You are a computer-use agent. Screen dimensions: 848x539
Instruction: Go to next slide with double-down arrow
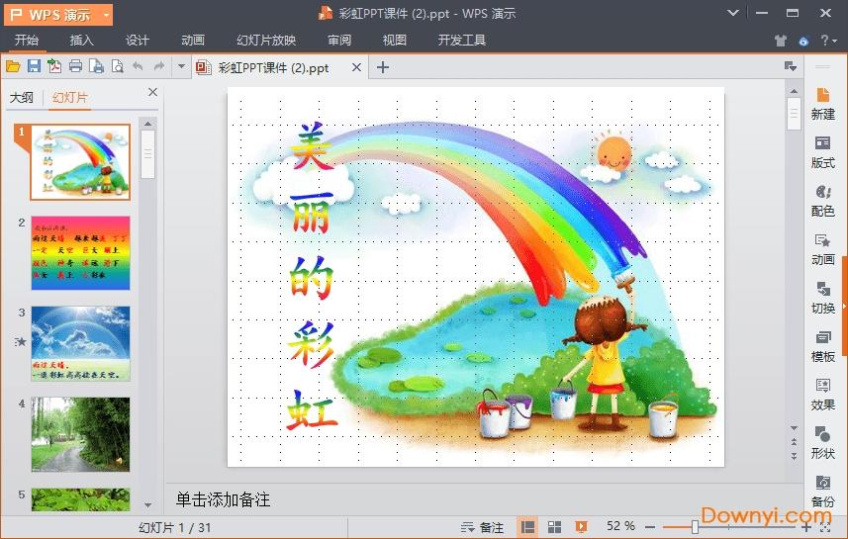794,455
